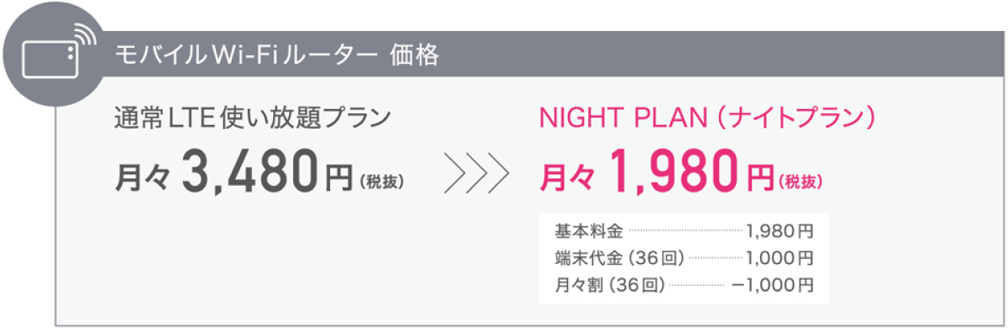Select the 月々割 (36回) row label
Image resolution: width=1008 pixels, height=336 pixels.
(610, 284)
